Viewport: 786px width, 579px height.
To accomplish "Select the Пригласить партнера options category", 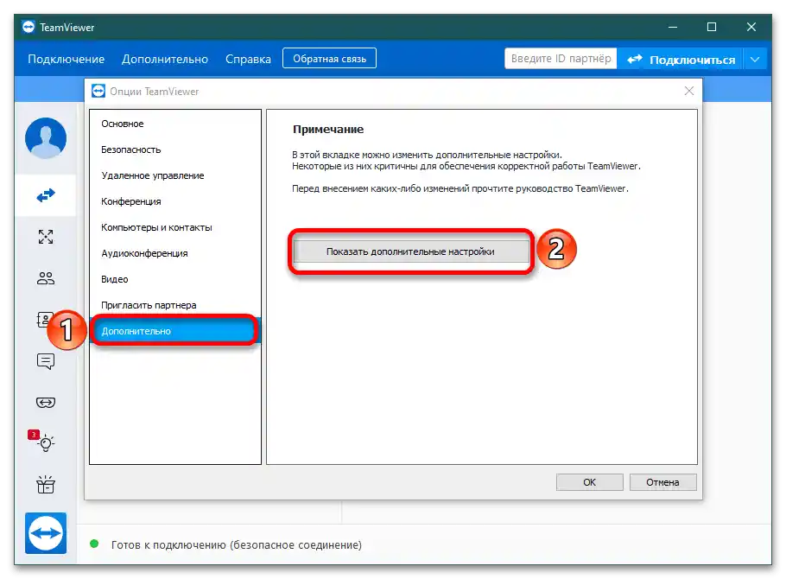I will pyautogui.click(x=175, y=305).
